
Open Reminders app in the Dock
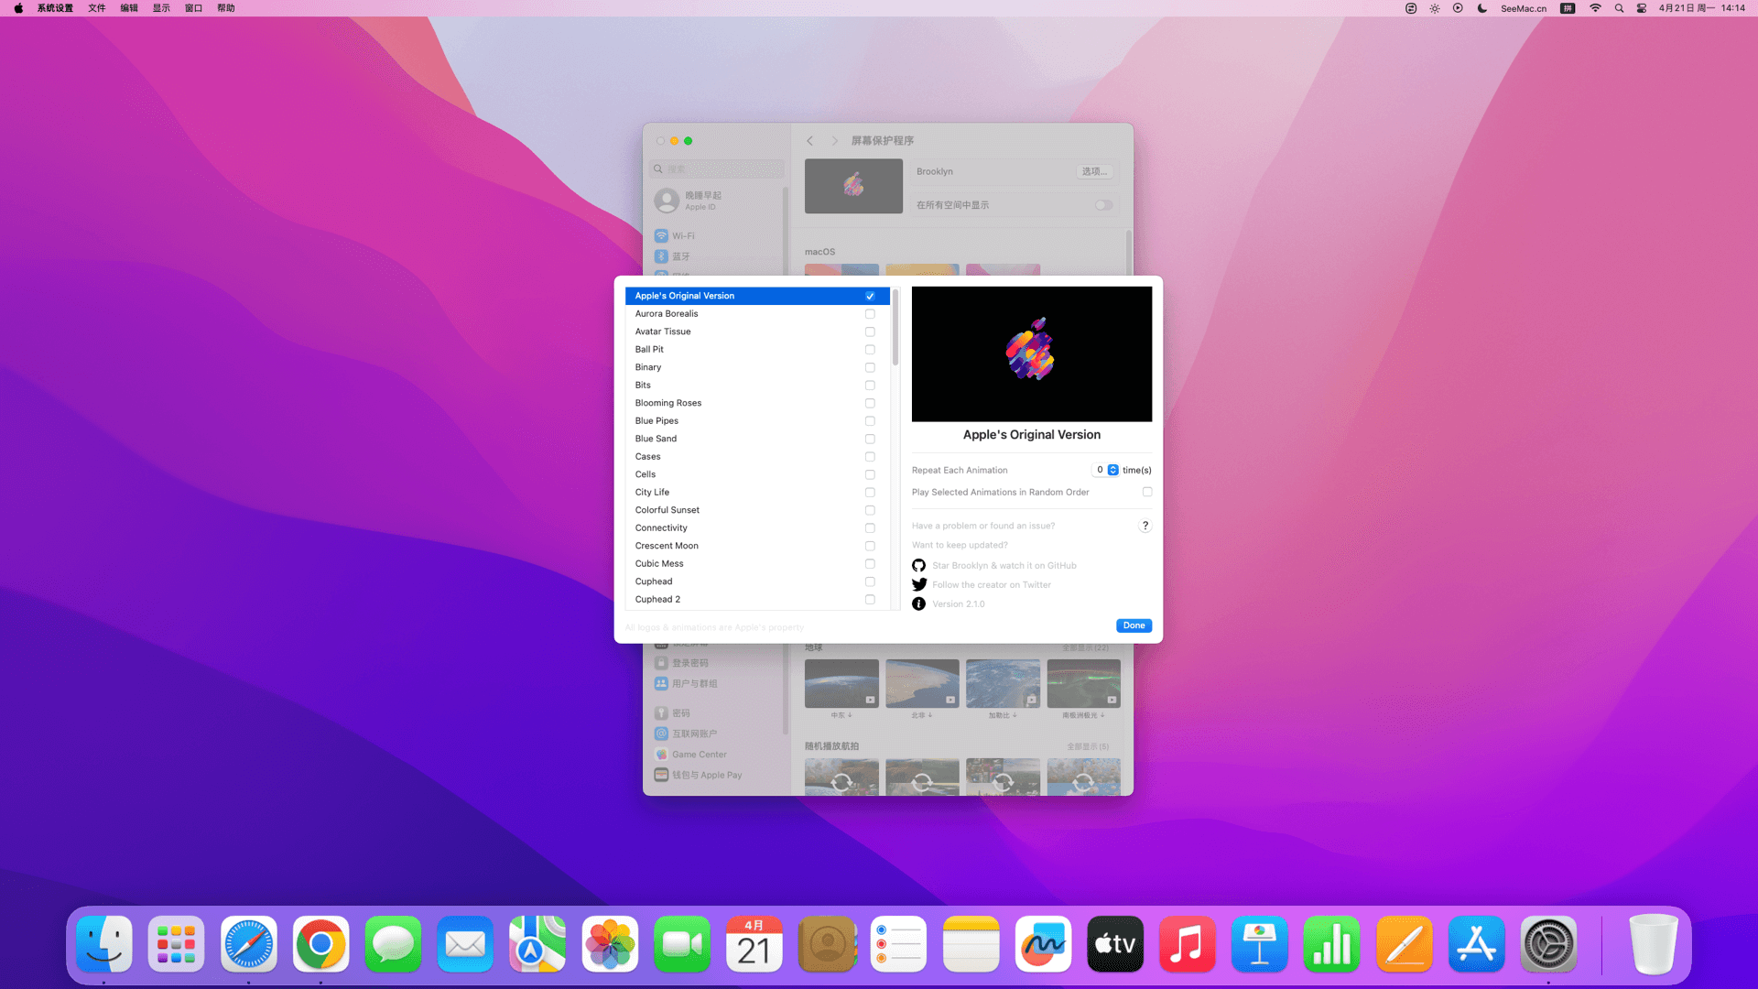pos(899,944)
